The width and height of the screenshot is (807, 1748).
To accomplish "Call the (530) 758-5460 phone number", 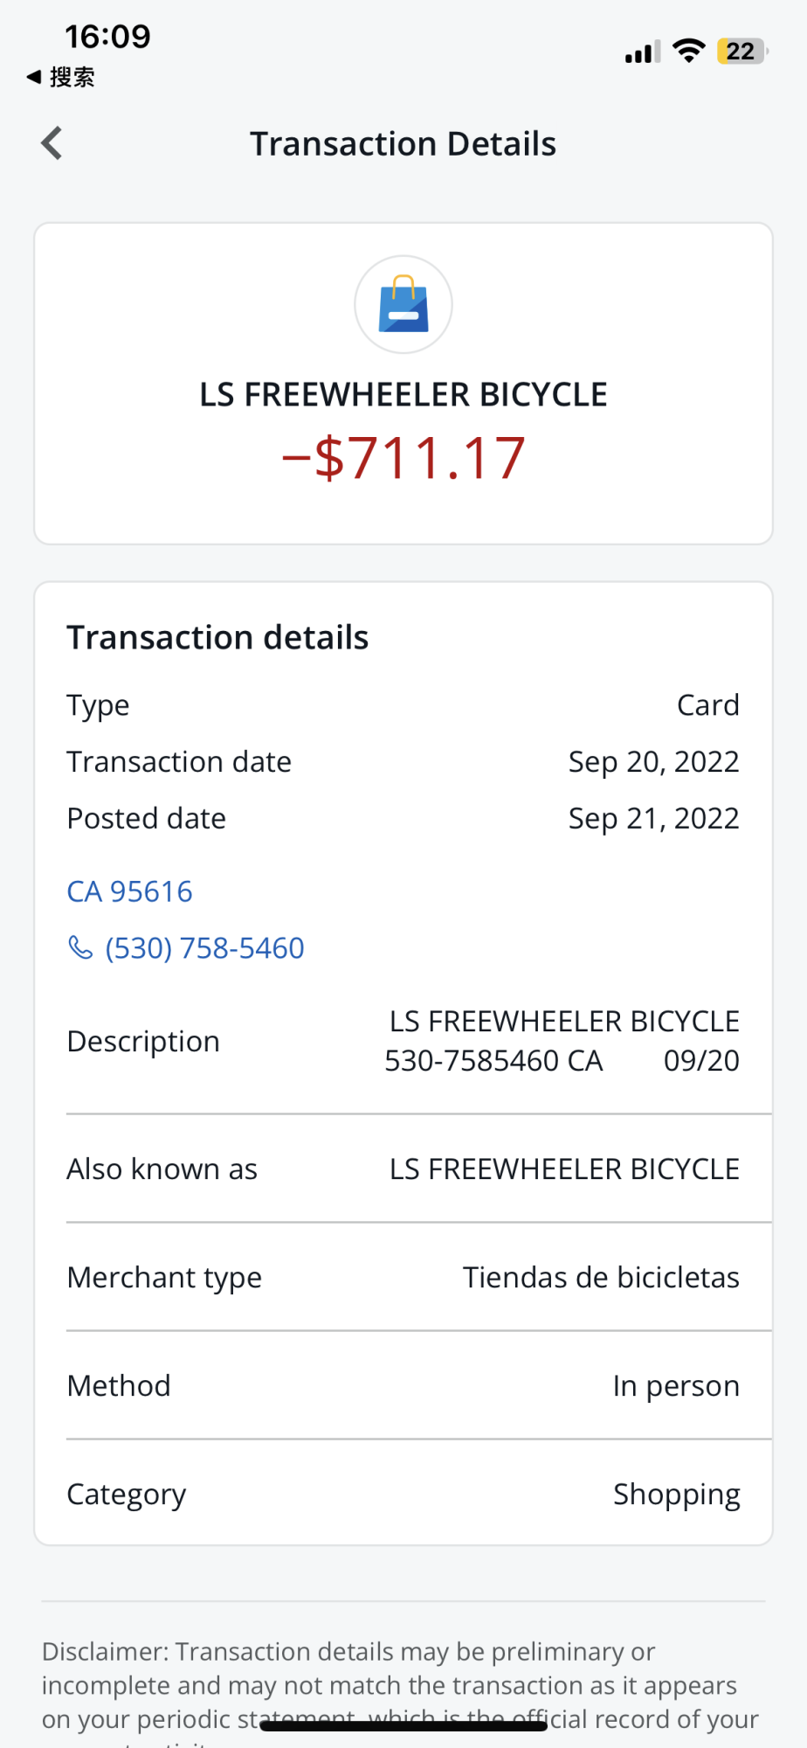I will coord(204,948).
